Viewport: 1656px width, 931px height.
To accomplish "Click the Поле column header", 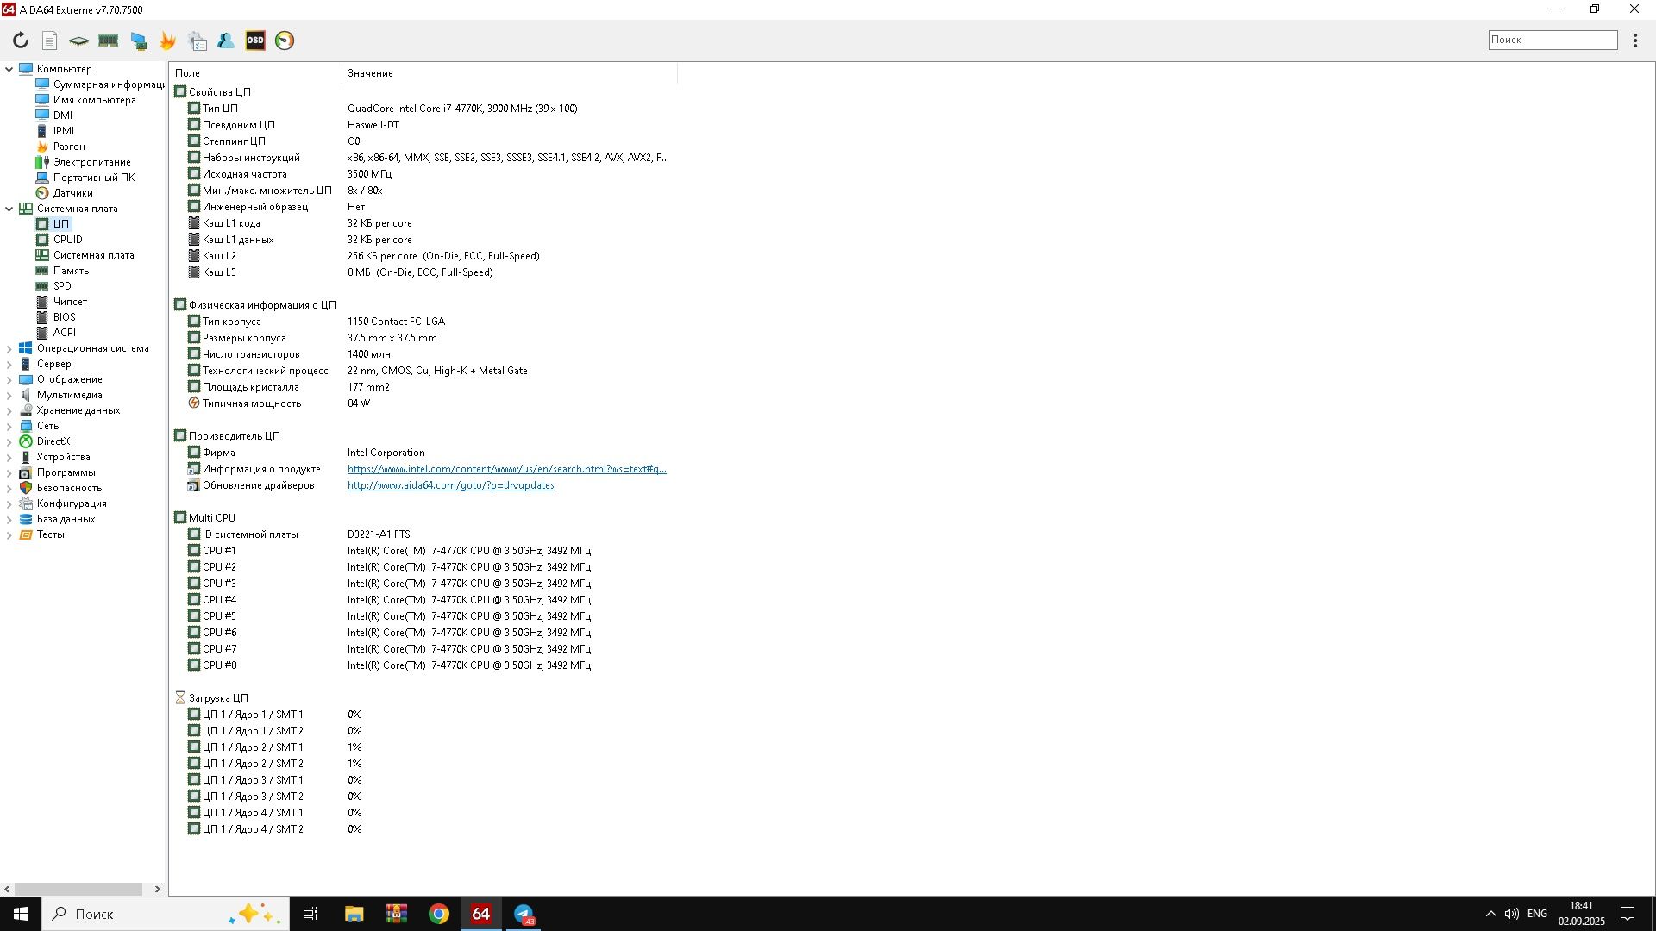I will 255,73.
